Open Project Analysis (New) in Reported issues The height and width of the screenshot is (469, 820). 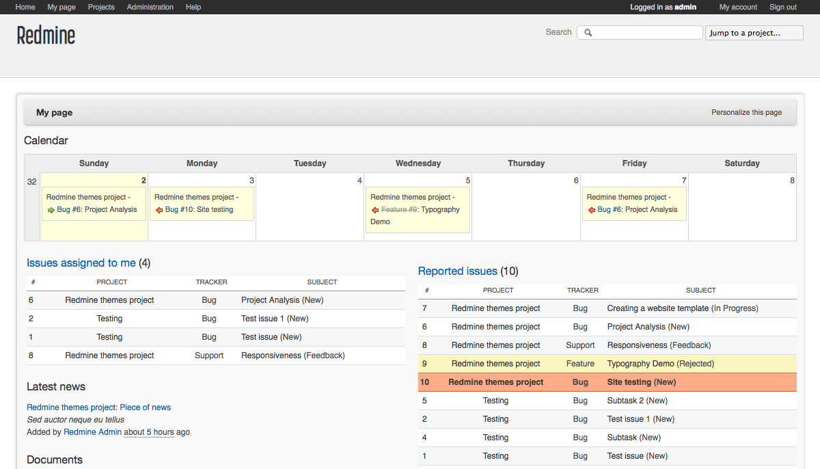pos(648,327)
